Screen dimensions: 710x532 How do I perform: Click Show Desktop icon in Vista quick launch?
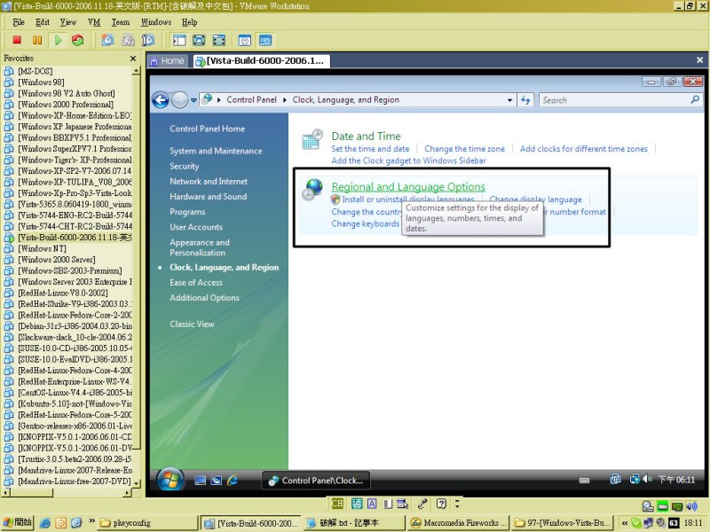(x=201, y=481)
